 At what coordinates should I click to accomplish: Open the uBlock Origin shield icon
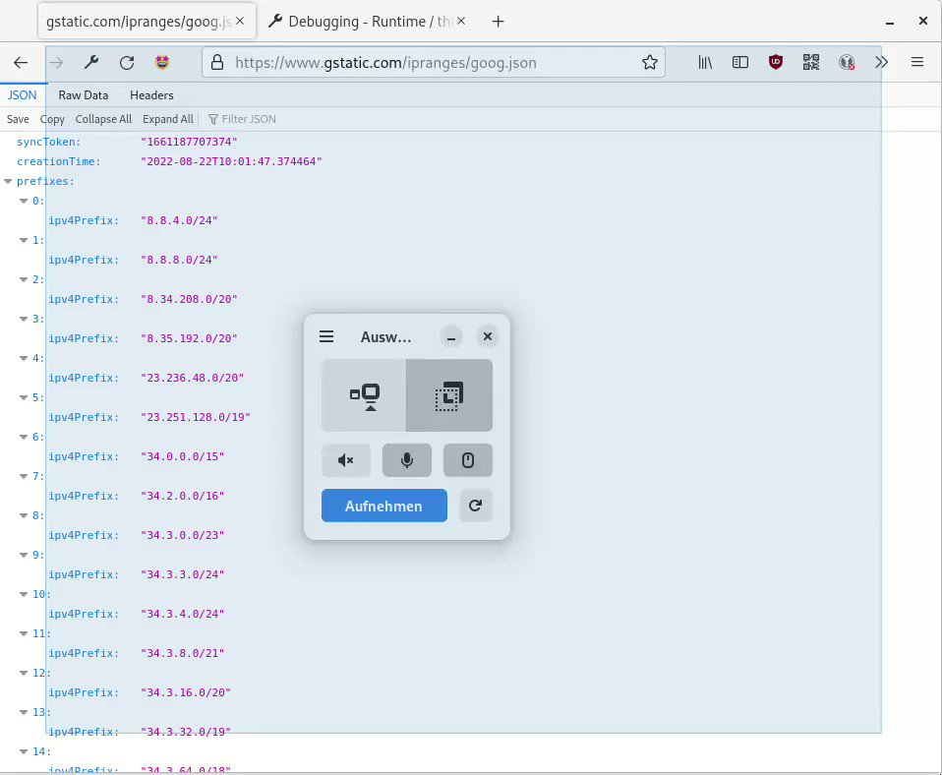click(776, 63)
